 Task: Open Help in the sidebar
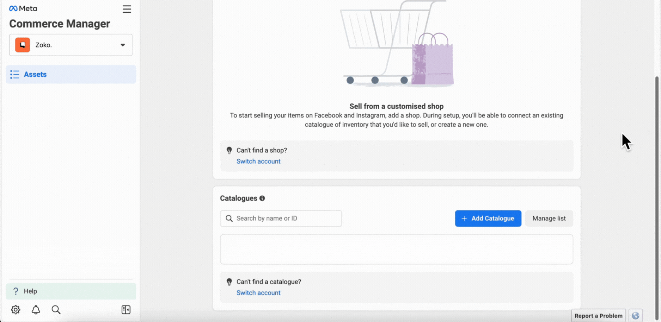[x=71, y=291]
